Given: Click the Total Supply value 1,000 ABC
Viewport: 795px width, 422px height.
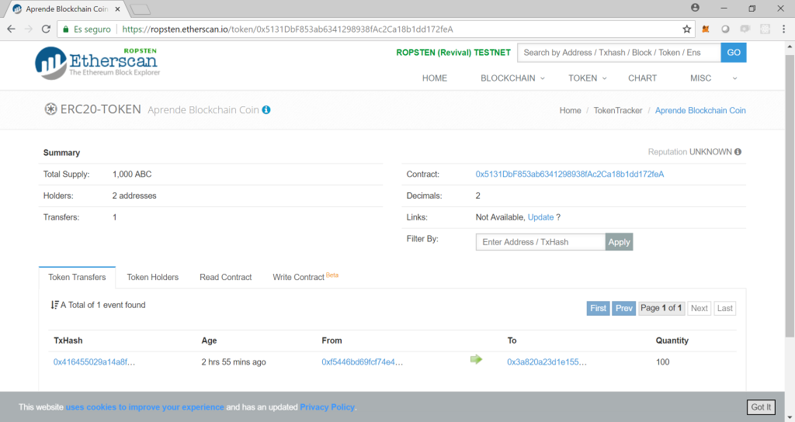Looking at the screenshot, I should tap(132, 175).
